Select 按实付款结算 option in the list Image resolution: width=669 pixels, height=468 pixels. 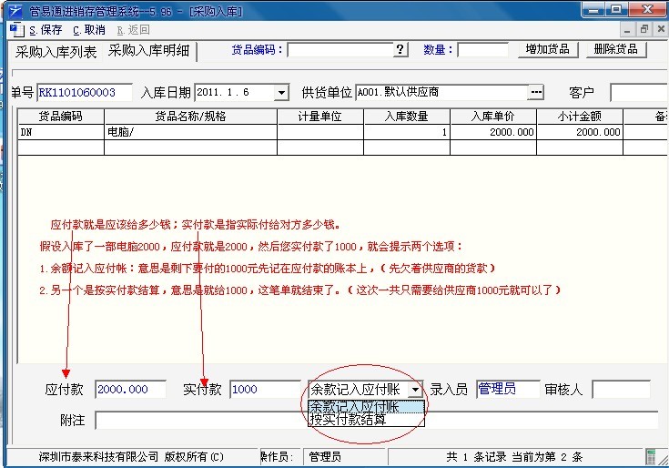pyautogui.click(x=367, y=420)
